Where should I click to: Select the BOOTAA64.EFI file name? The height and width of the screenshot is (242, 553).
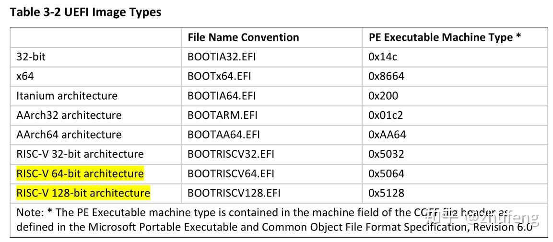[x=224, y=135]
